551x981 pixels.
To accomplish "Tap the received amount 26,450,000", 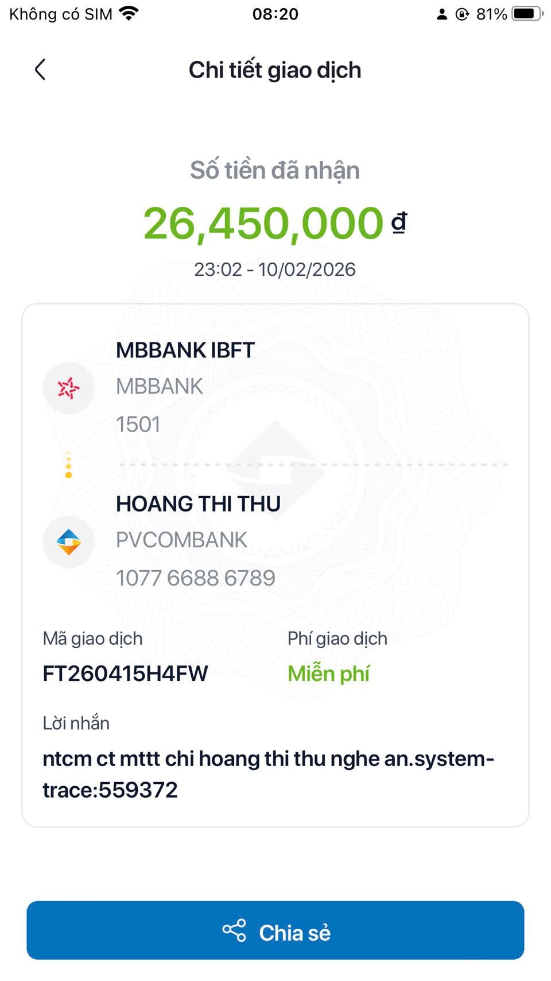I will (263, 223).
